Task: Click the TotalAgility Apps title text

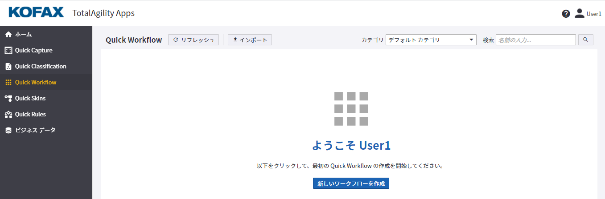Action: click(103, 13)
